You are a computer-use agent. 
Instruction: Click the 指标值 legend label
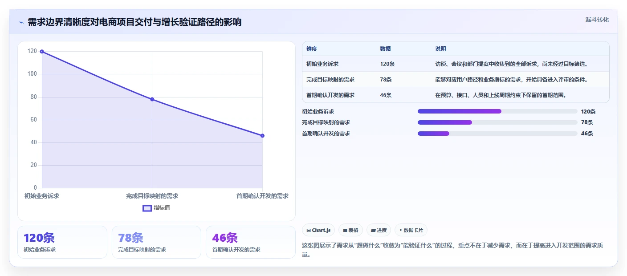pos(162,208)
